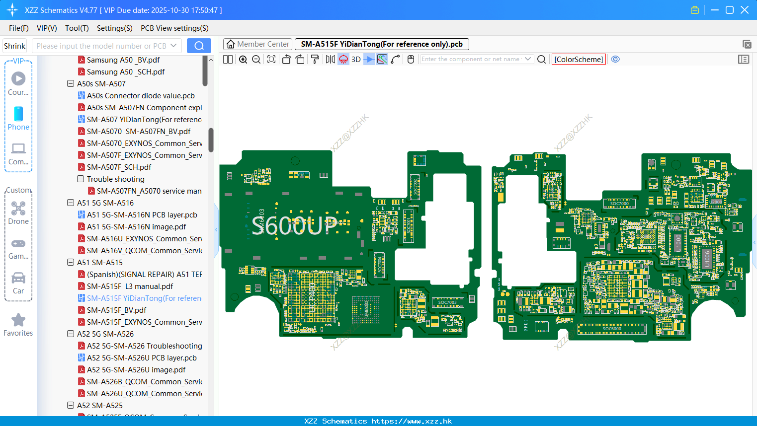
Task: Click the www.xzz.hk status bar link
Action: pos(412,421)
